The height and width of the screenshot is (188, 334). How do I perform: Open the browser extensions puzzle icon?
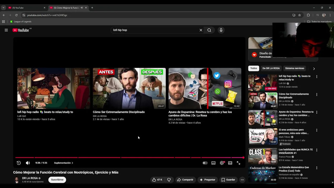(308, 15)
